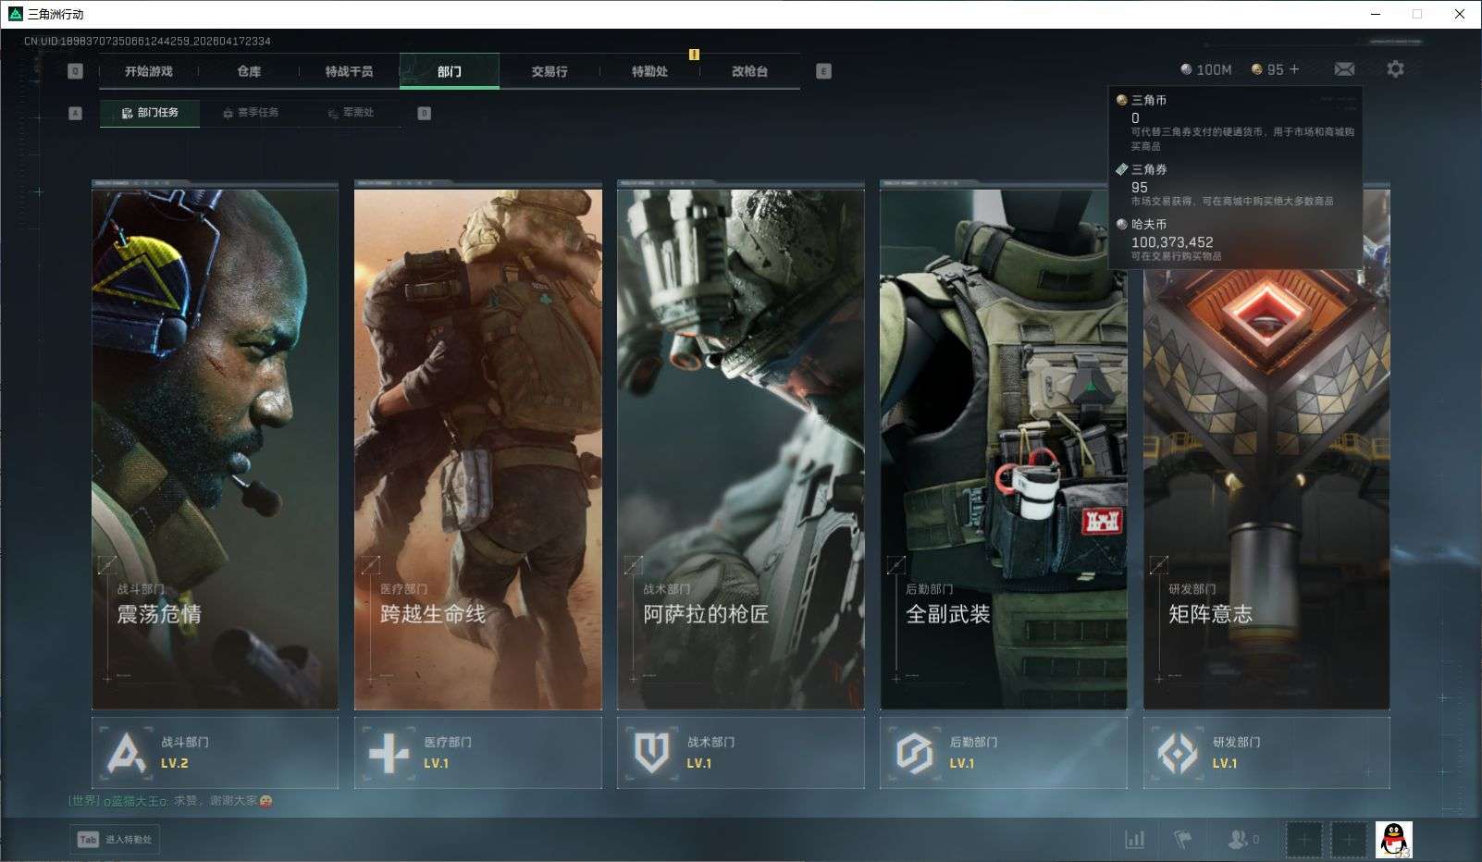Viewport: 1482px width, 862px height.
Task: Click the Q key hint before 开始游戏
Action: [x=76, y=71]
